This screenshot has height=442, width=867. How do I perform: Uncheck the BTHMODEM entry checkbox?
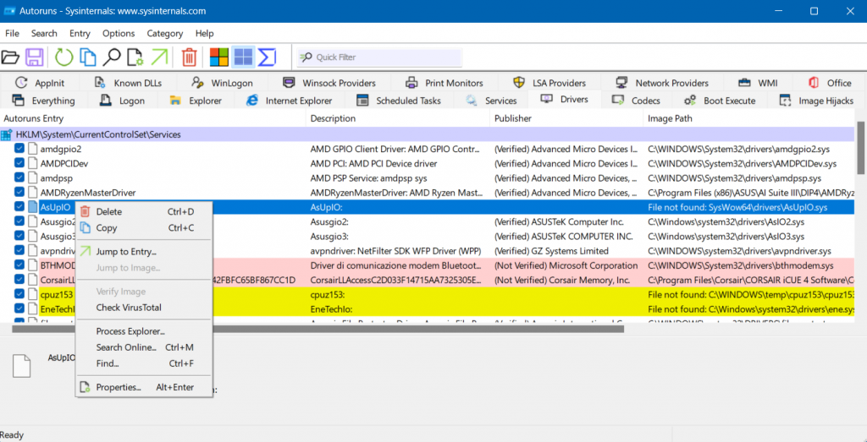[x=19, y=265]
